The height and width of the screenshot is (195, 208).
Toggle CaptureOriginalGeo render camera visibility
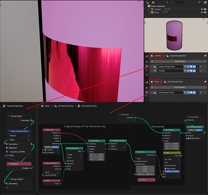pos(194,67)
